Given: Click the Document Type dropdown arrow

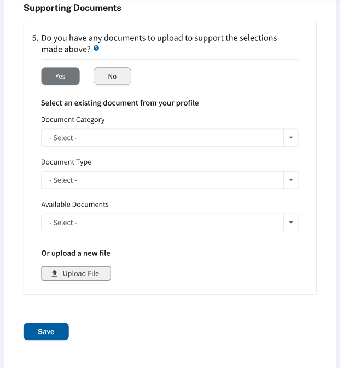Looking at the screenshot, I should (291, 180).
